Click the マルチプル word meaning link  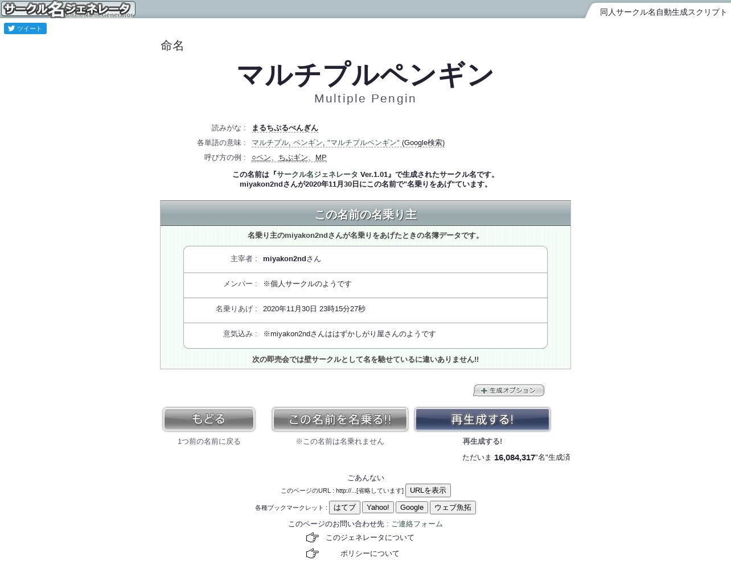point(270,143)
